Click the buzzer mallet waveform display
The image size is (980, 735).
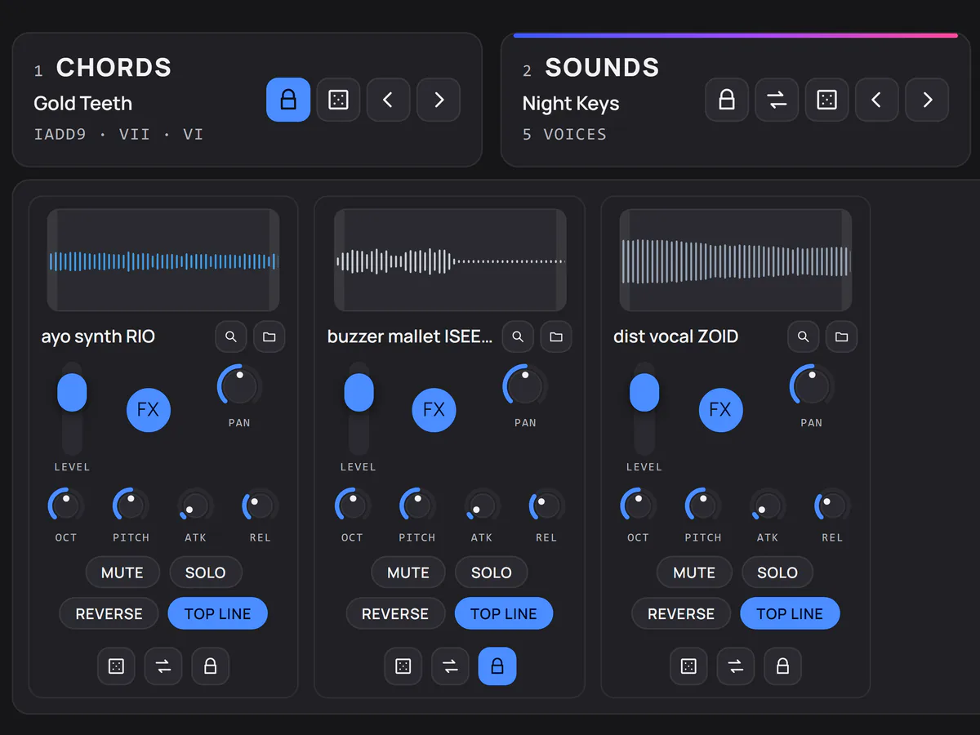(450, 261)
